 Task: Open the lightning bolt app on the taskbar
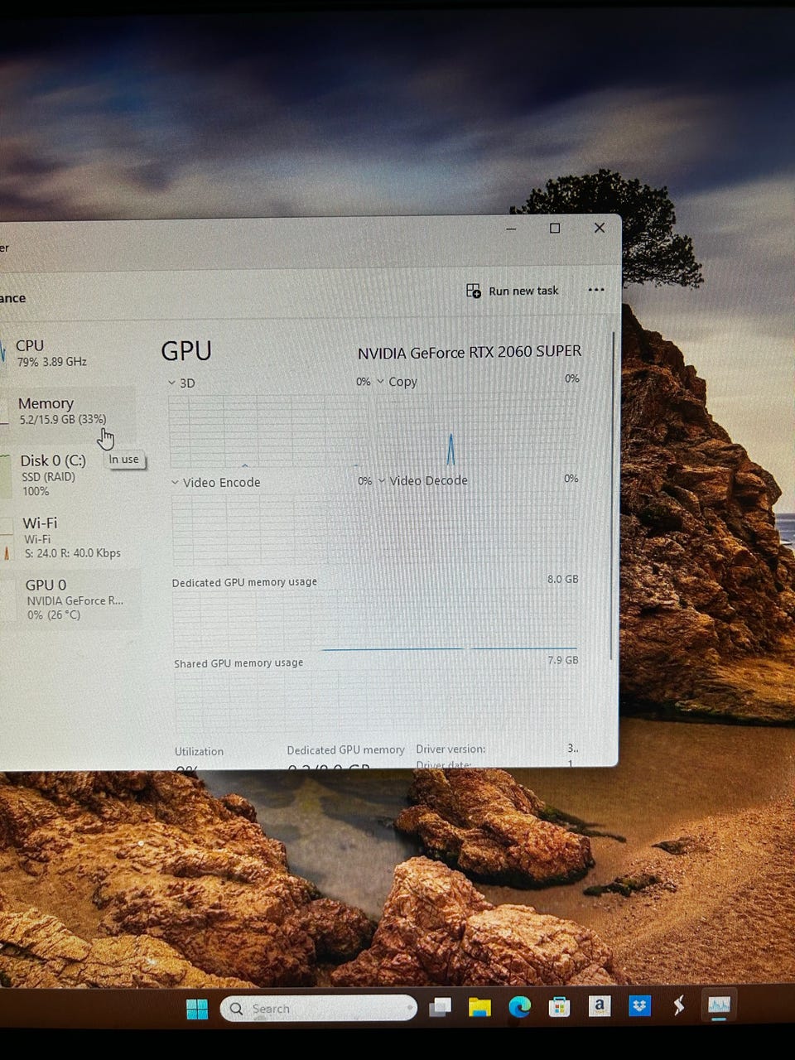pos(679,1005)
